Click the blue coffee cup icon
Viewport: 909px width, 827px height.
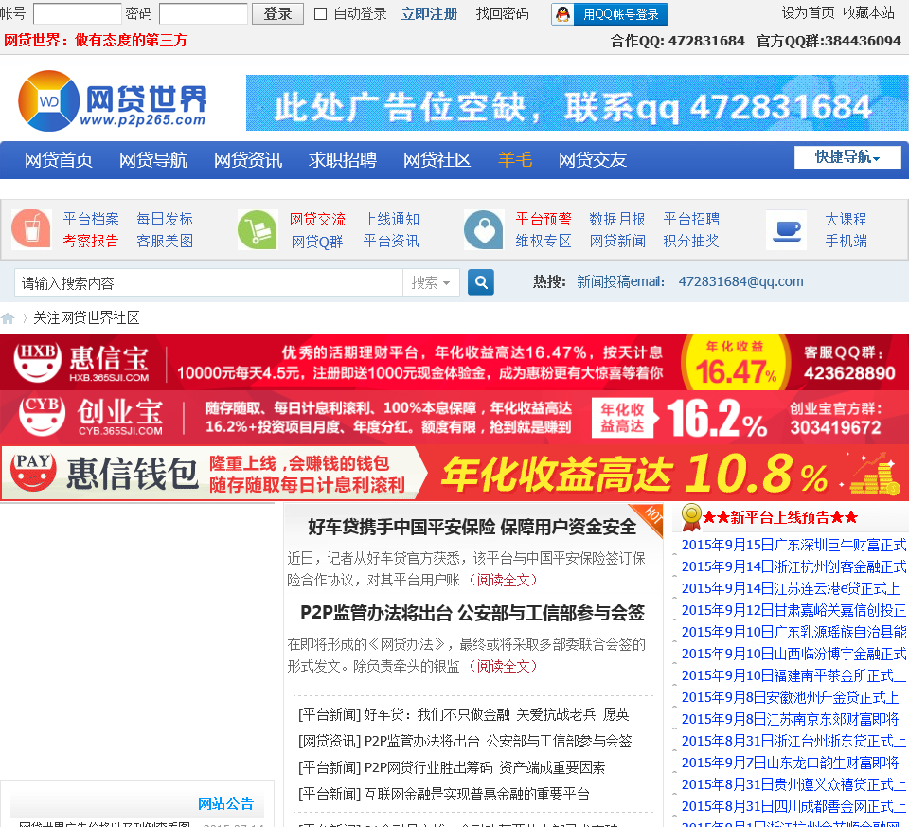786,230
